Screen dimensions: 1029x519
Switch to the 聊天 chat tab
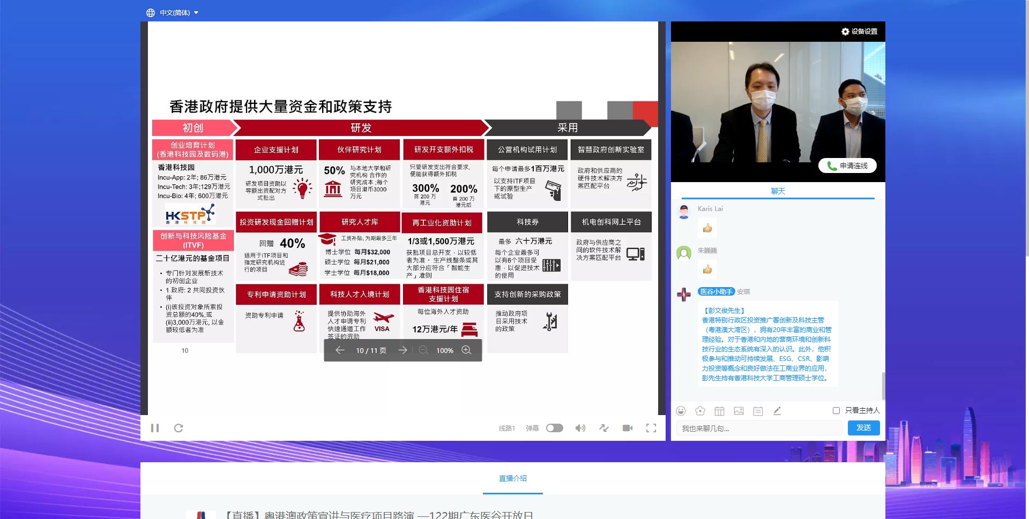pyautogui.click(x=778, y=191)
